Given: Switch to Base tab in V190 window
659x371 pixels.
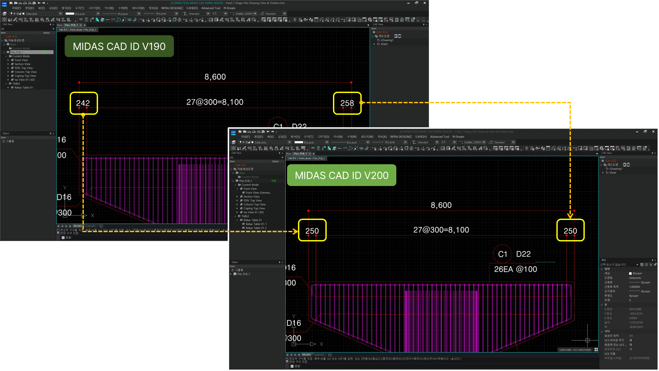Looking at the screenshot, I should pyautogui.click(x=60, y=25).
